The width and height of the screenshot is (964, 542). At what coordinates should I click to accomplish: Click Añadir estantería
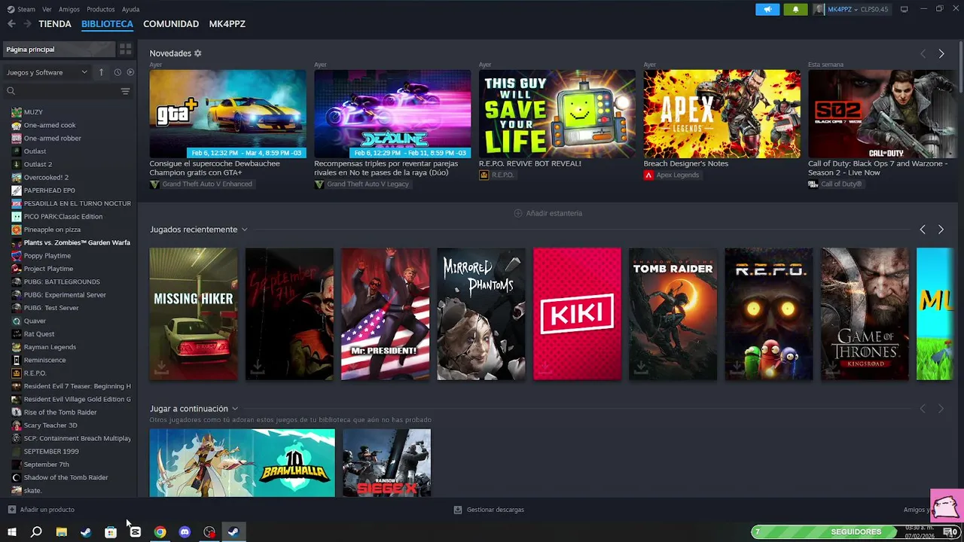(x=548, y=213)
